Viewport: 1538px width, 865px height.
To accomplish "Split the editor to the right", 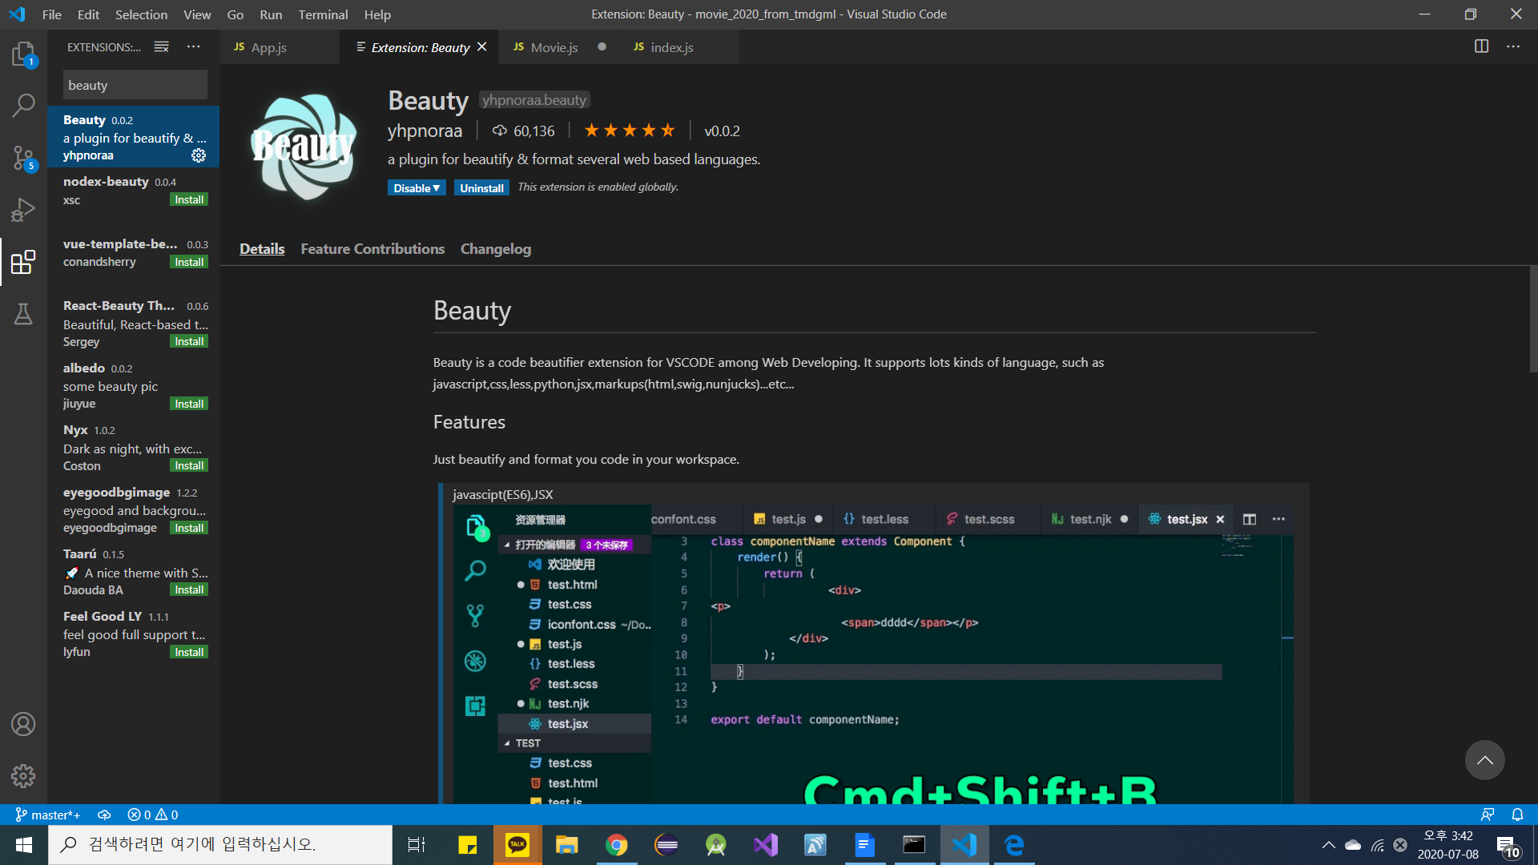I will click(x=1481, y=46).
